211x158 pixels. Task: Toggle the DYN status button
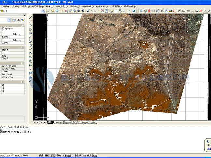coord(84,156)
